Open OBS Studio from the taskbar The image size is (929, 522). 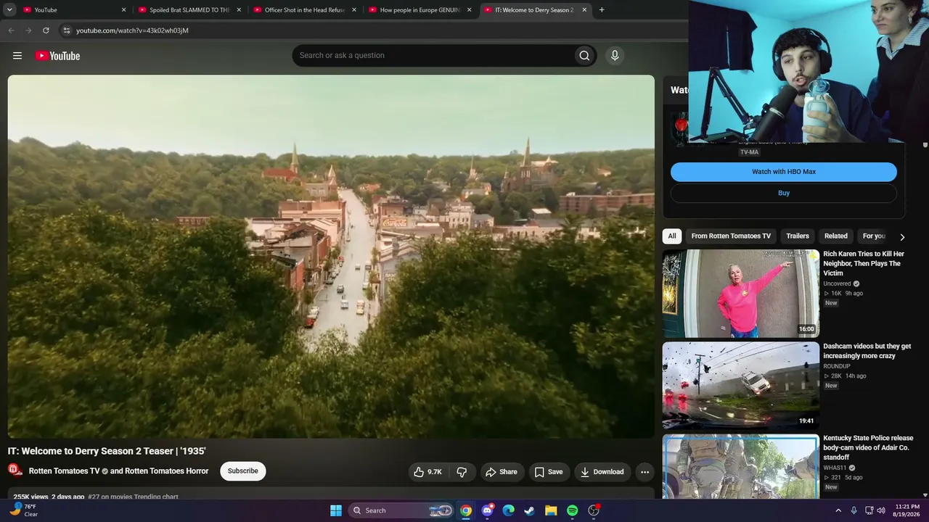pyautogui.click(x=594, y=510)
